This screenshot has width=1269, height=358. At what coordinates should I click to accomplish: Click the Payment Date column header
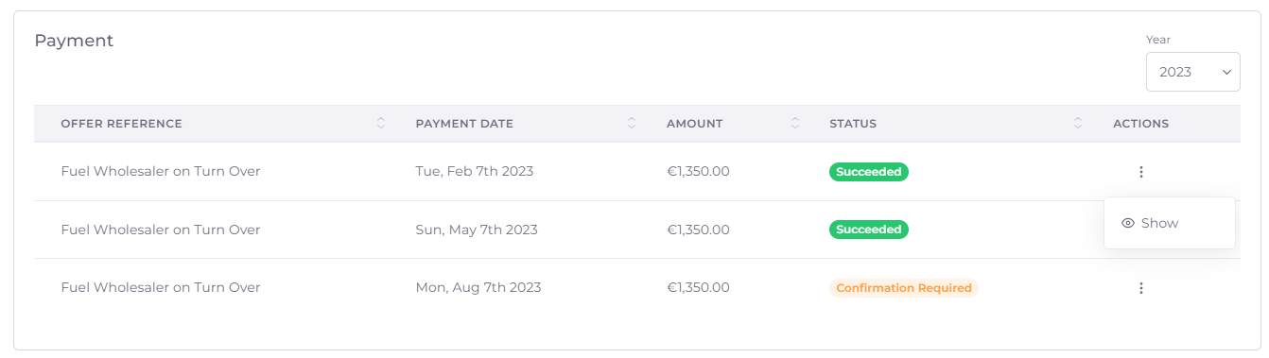pos(464,124)
